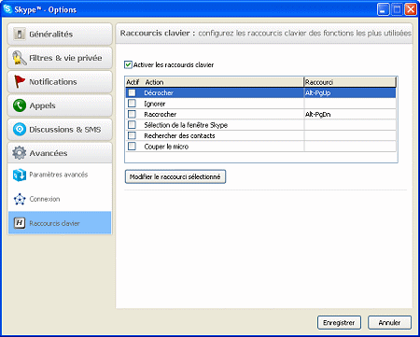Select Paramètres avancés sub-item
The height and width of the screenshot is (337, 420).
click(60, 175)
